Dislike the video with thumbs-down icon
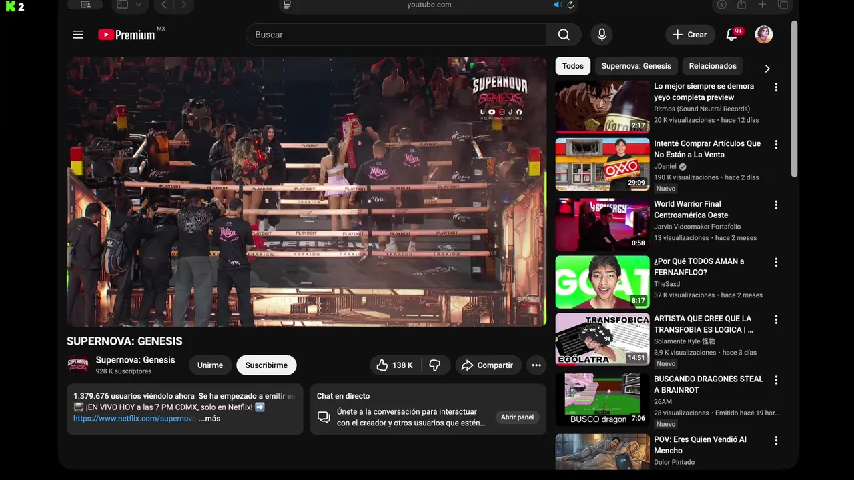854x480 pixels. [435, 365]
